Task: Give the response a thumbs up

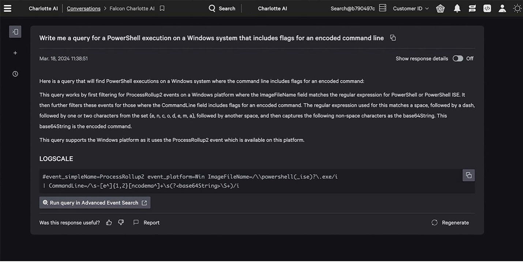Action: [x=109, y=223]
